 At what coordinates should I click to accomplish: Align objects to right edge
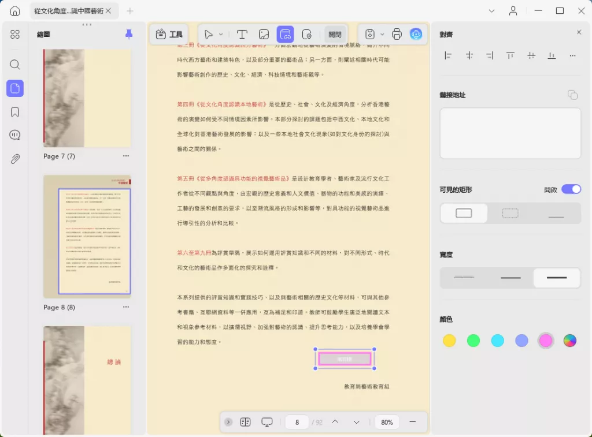click(x=490, y=56)
